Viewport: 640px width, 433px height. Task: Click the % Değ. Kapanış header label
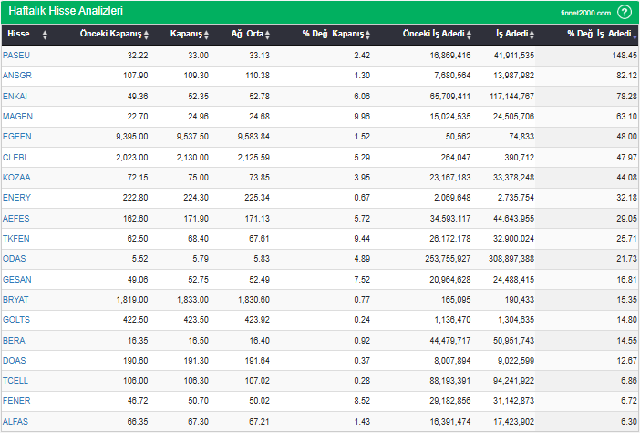pos(333,34)
